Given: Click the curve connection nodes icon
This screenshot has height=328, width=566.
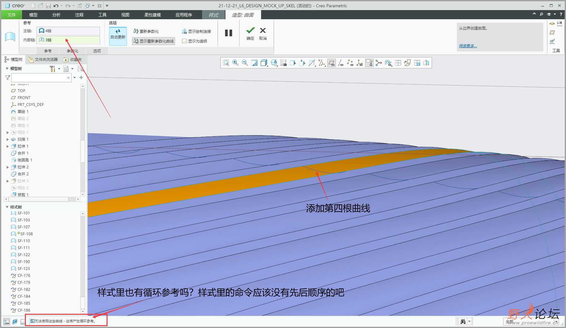Looking at the screenshot, I should (379, 63).
